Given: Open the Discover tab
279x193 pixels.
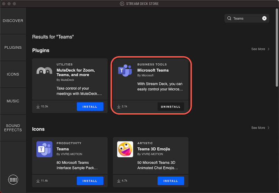Looking at the screenshot, I should click(13, 21).
